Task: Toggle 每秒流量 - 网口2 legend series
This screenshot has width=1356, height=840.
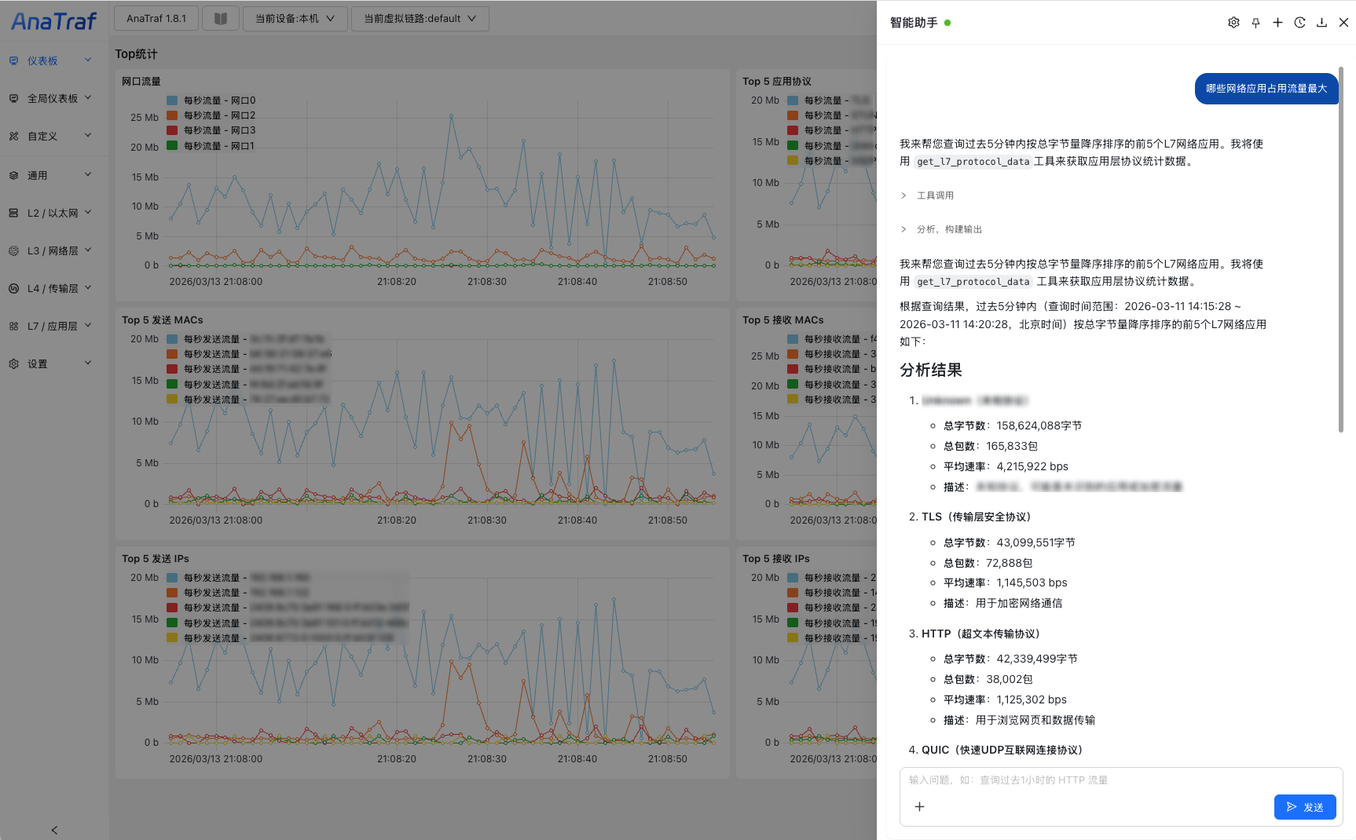Action: pyautogui.click(x=211, y=115)
